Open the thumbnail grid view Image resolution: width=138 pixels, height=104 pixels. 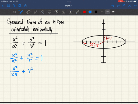[8, 6]
